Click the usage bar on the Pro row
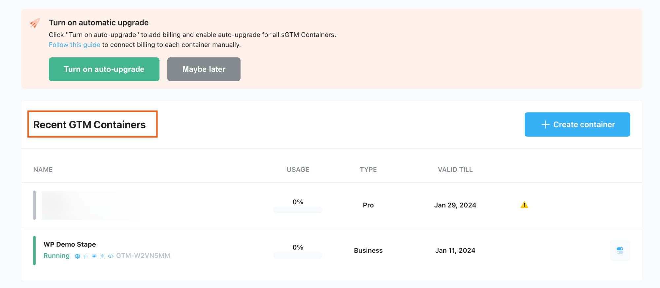Viewport: 660px width, 288px height. 298,210
